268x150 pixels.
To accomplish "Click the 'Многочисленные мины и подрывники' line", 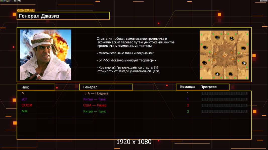I will click(x=126, y=53).
